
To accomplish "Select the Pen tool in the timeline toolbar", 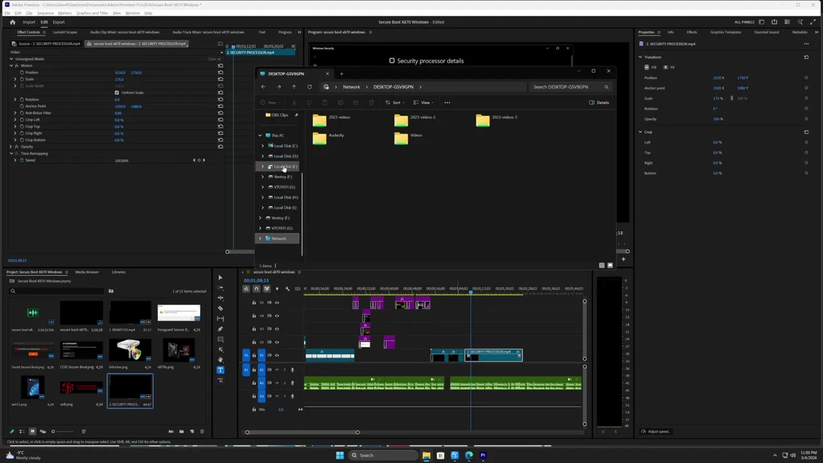I will (220, 329).
